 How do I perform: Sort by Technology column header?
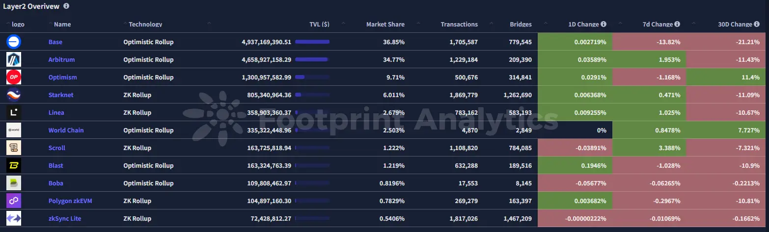pos(145,24)
